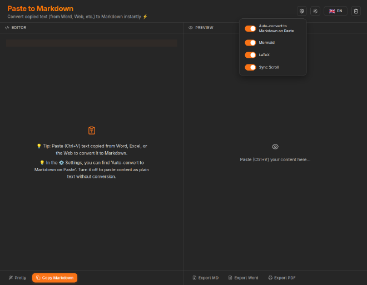Viewport: 367px width, 285px height.
Task: Click Export MD
Action: [206, 278]
